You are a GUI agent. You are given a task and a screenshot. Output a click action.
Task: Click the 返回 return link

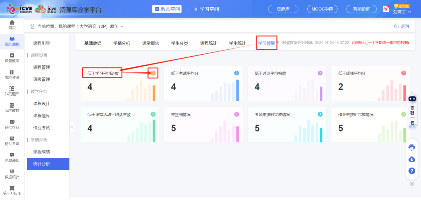[x=401, y=25]
